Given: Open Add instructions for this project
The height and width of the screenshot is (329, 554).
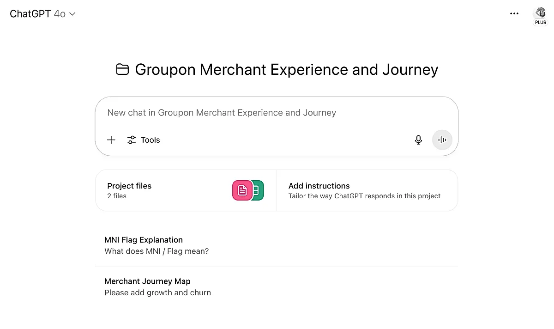Looking at the screenshot, I should [x=367, y=190].
